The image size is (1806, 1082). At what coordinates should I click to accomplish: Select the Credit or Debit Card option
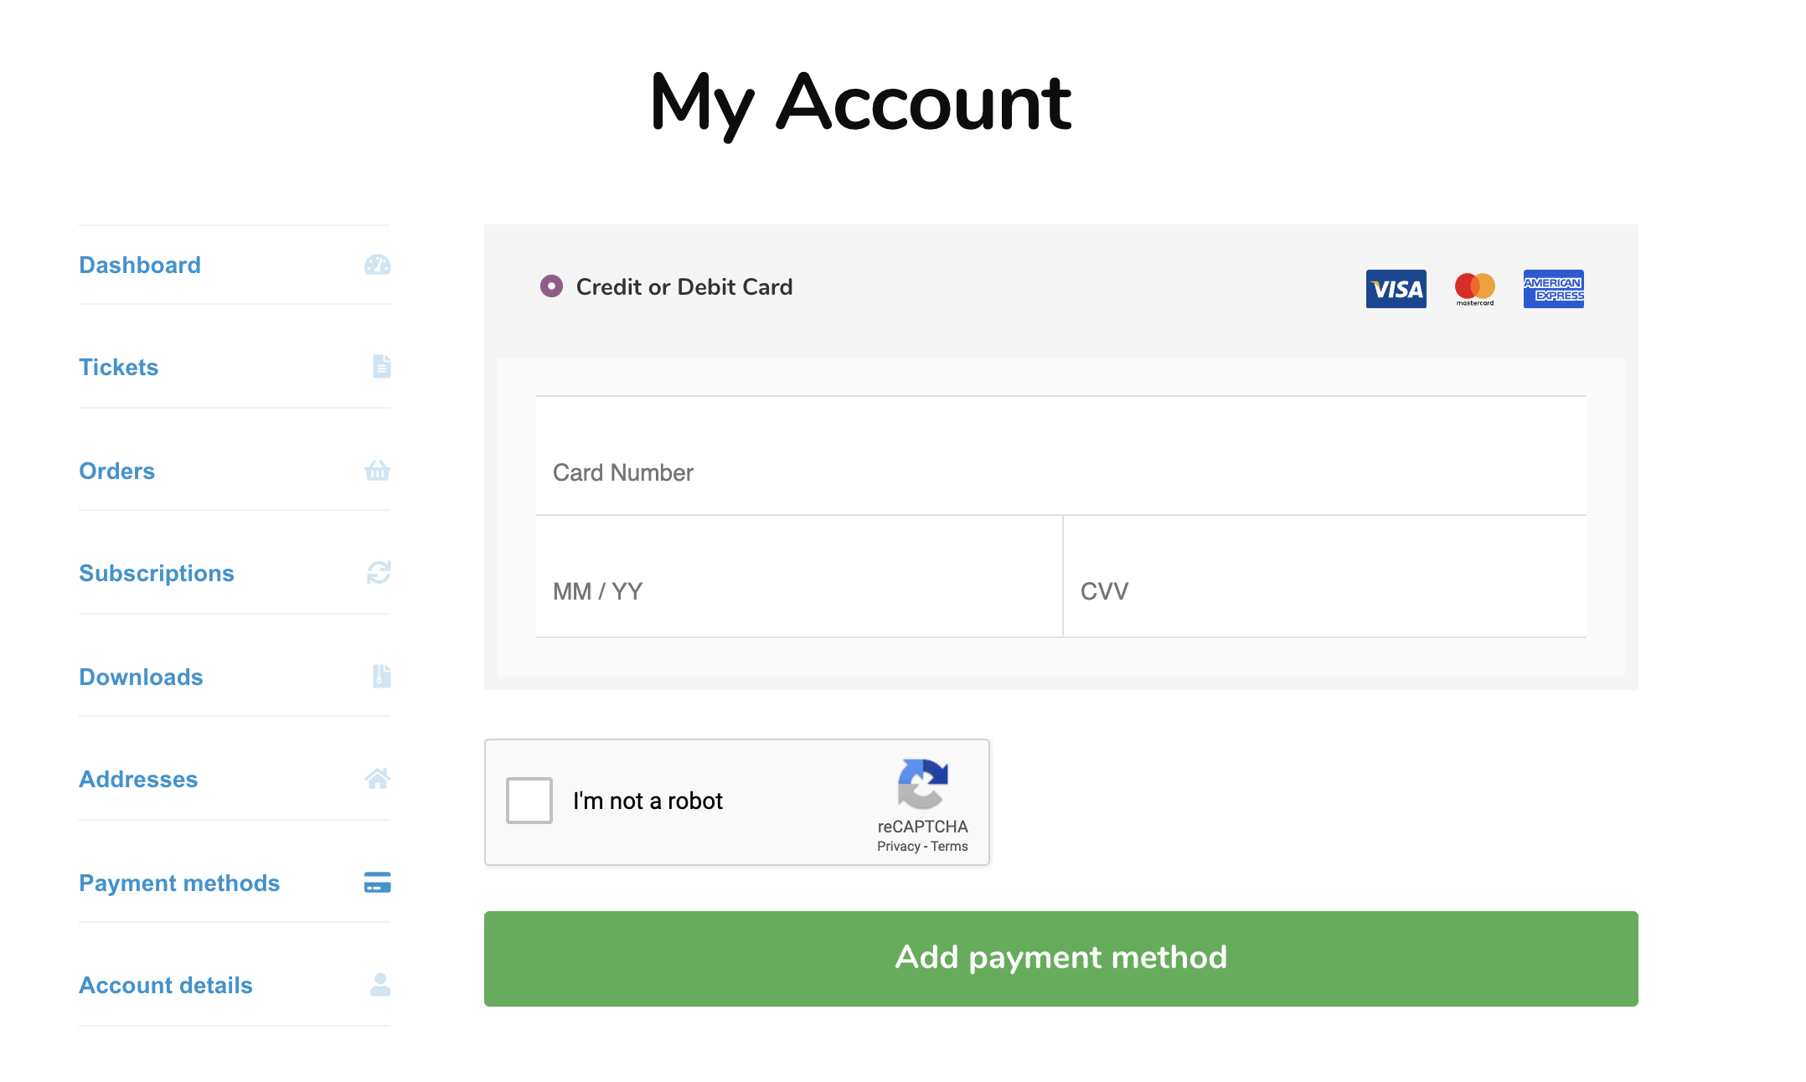(x=550, y=286)
